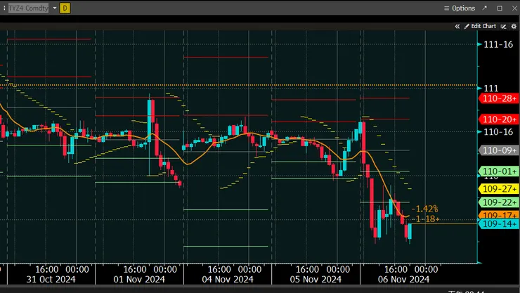This screenshot has width=520, height=293.
Task: Close the chart window with X
Action: 514,8
